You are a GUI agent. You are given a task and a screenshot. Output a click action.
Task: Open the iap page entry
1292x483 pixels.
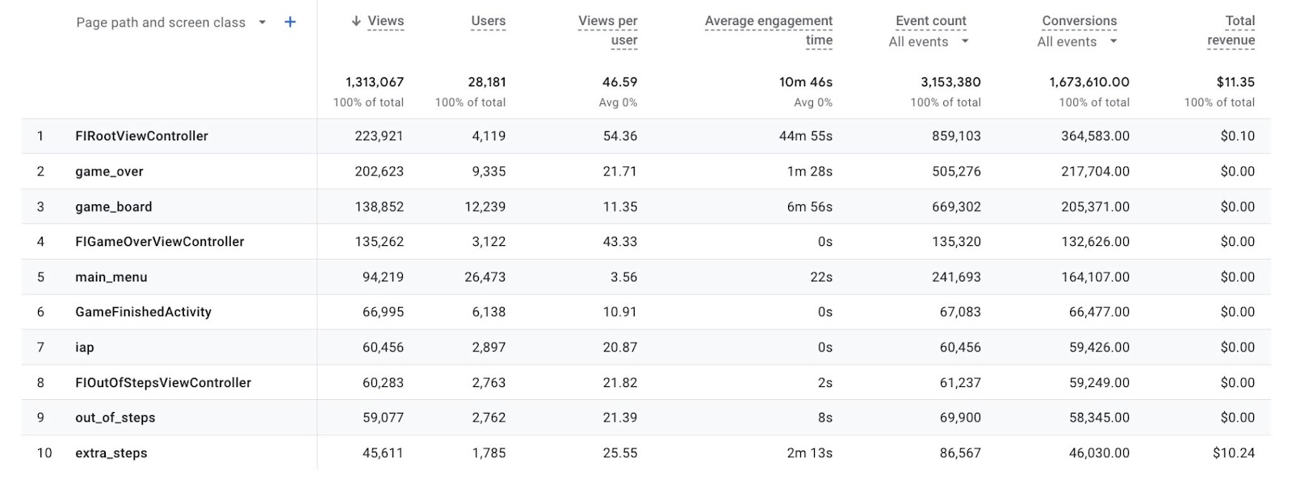tap(84, 347)
